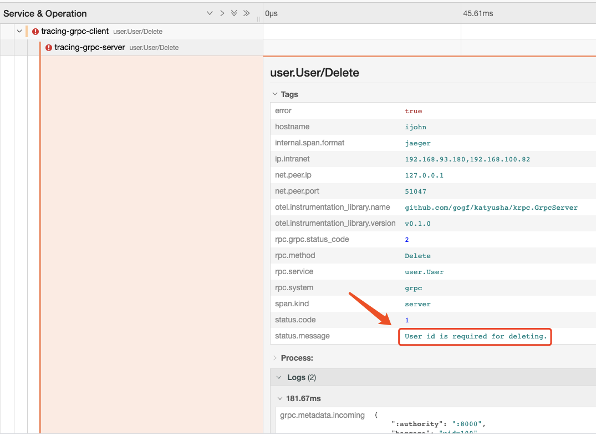Click the status.message value text
Viewport: 596px width, 435px height.
pos(476,336)
